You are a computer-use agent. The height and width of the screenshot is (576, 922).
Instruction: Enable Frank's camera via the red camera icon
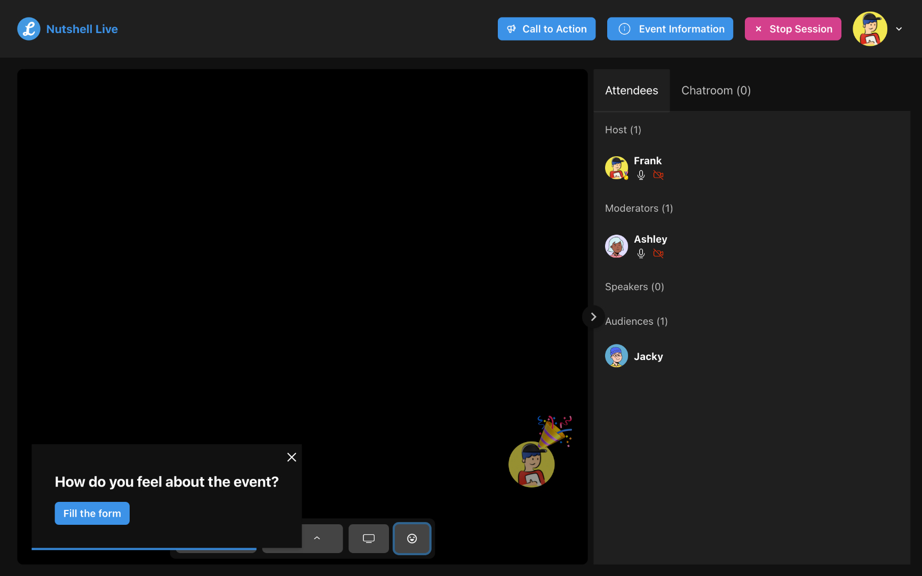tap(658, 174)
